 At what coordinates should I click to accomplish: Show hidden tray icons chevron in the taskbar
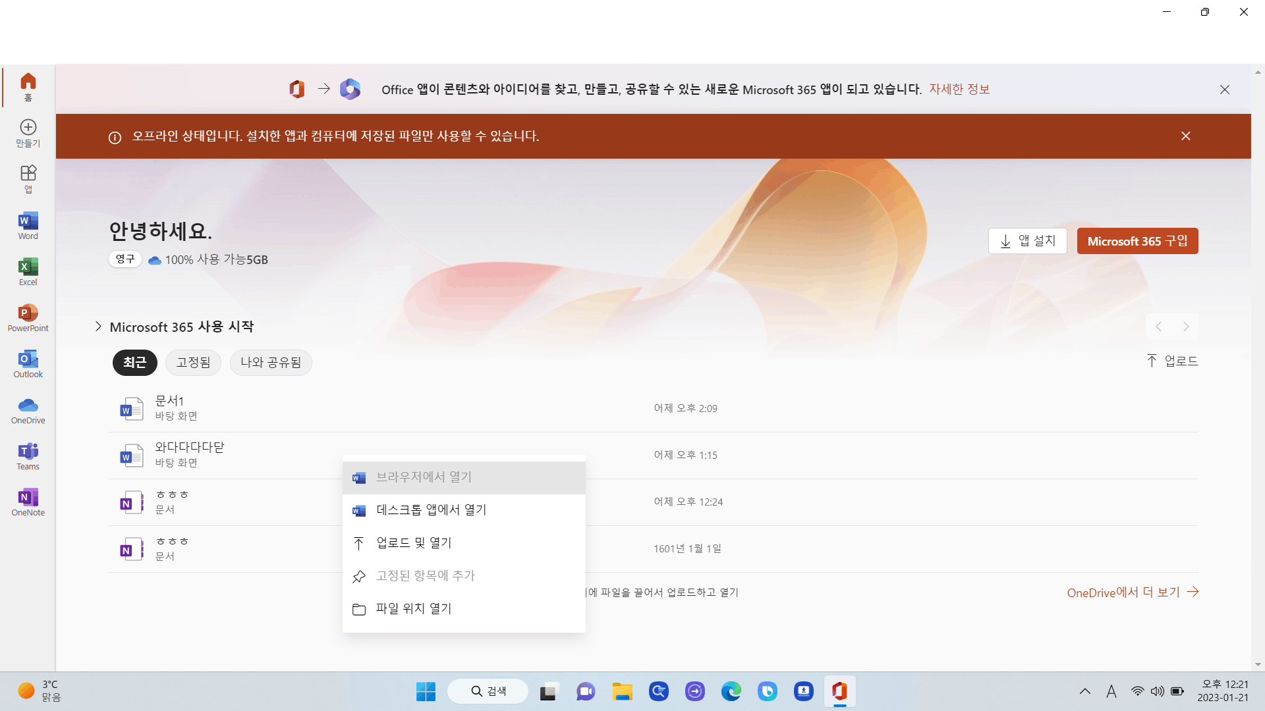tap(1084, 691)
